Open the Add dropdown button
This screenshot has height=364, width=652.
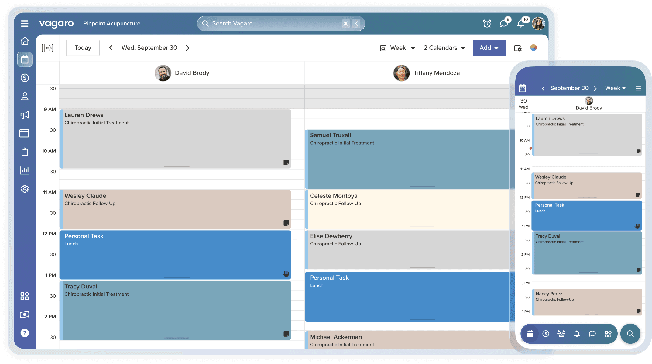point(489,48)
